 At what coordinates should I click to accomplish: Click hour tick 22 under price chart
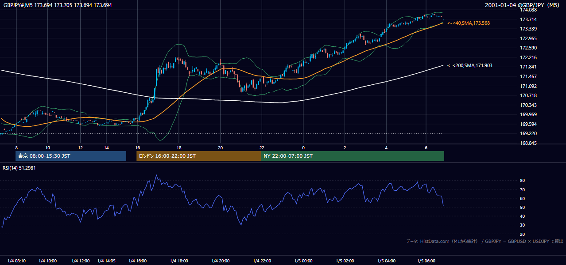(262, 148)
